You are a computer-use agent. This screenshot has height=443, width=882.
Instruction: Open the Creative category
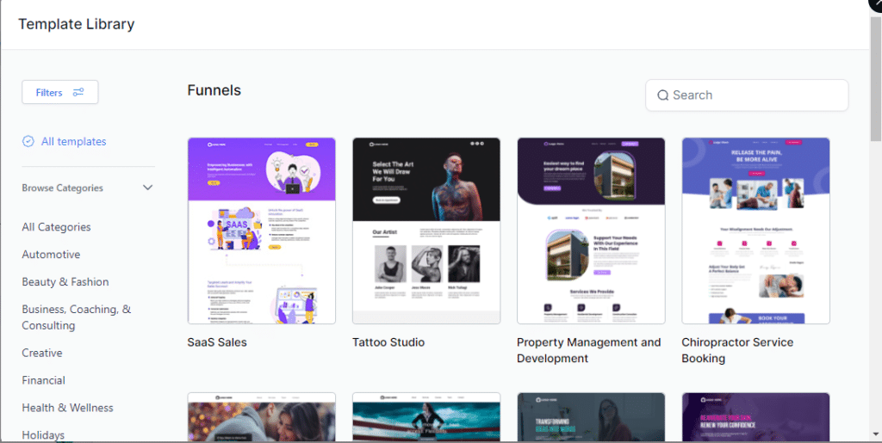pos(42,353)
